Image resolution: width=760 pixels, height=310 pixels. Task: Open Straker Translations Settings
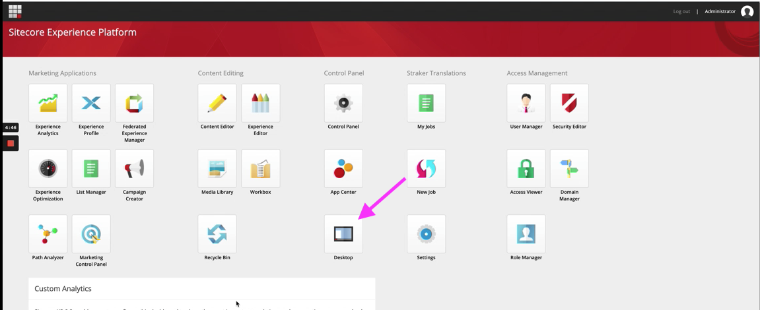426,234
